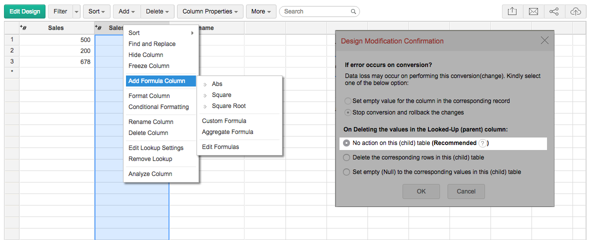Click the arrow icon next to Abs
The width and height of the screenshot is (591, 240).
pyautogui.click(x=205, y=84)
